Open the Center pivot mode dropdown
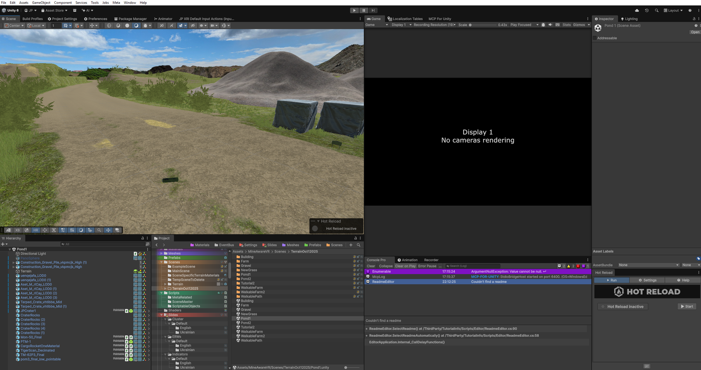Screen dimensions: 701x370 point(14,25)
